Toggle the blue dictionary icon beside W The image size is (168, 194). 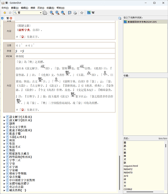click(89, 13)
